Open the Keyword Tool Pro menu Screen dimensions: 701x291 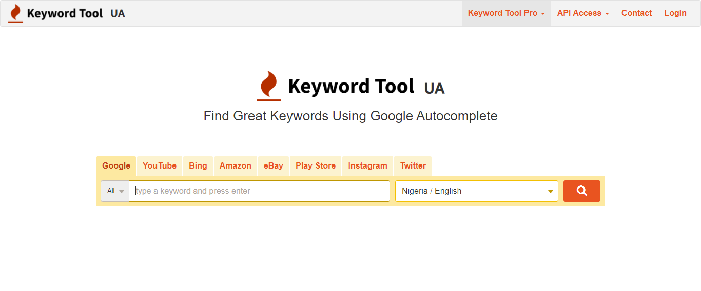[506, 13]
